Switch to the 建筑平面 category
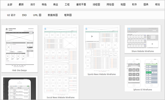This screenshot has height=100, width=165. coord(81,4)
